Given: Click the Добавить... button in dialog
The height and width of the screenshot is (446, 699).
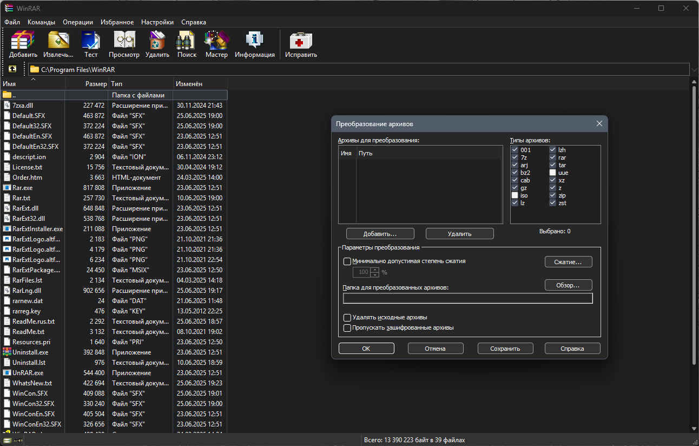Looking at the screenshot, I should point(380,234).
